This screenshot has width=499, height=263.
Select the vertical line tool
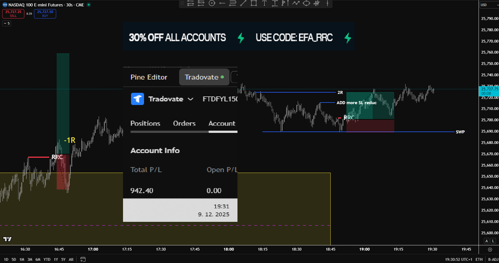(x=328, y=3)
